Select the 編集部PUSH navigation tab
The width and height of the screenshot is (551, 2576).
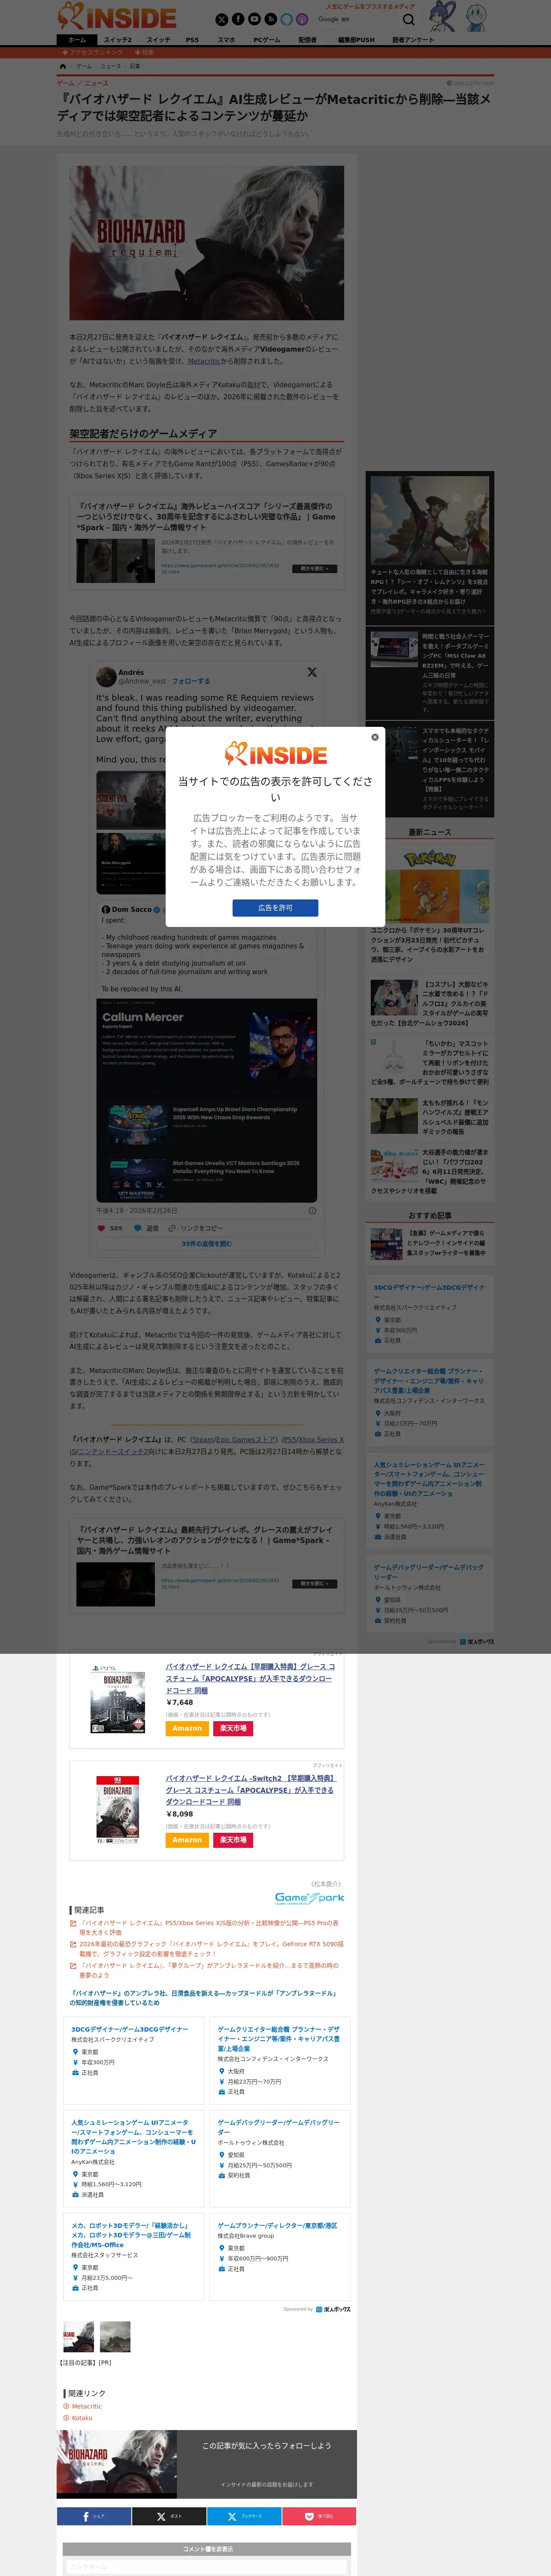coord(356,40)
